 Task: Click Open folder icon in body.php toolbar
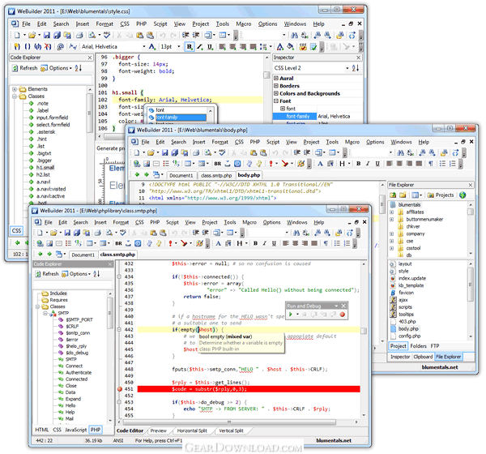pos(151,152)
